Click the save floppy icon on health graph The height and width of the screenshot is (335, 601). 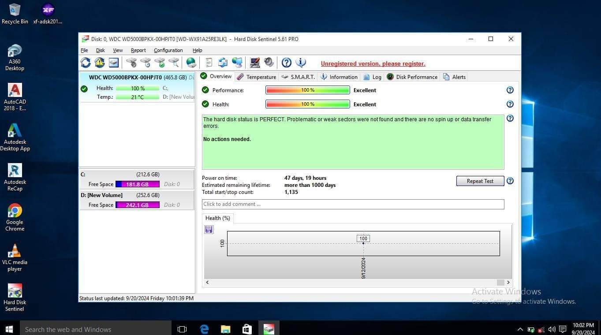click(209, 229)
